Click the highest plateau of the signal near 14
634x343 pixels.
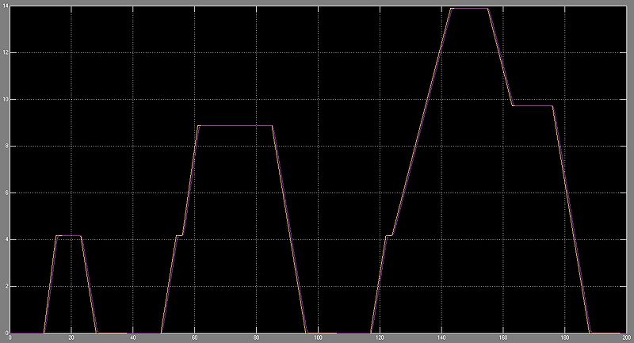(x=468, y=8)
